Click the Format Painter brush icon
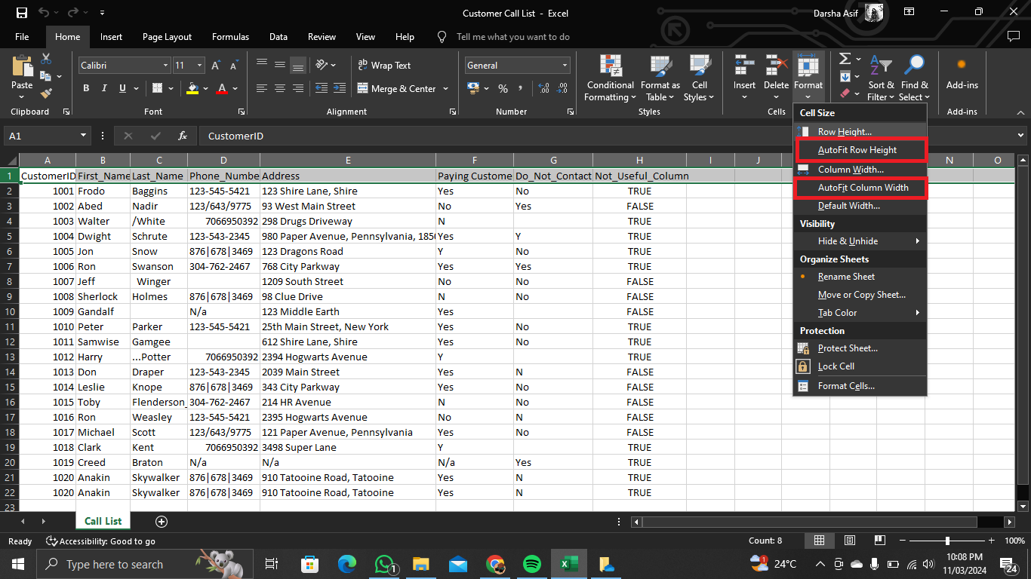Image resolution: width=1031 pixels, height=579 pixels. (x=46, y=93)
